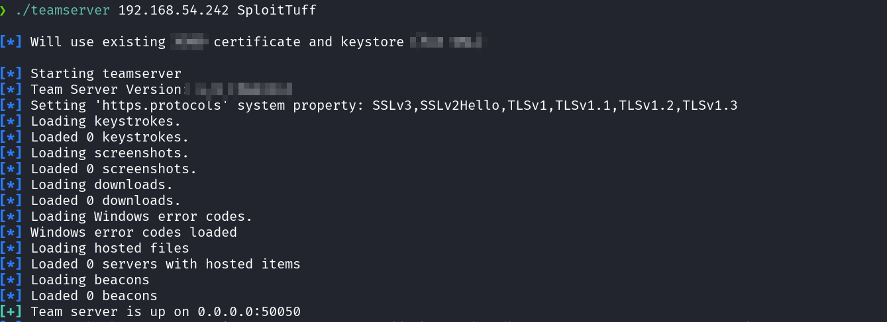Image resolution: width=887 pixels, height=322 pixels.
Task: Click Loaded 0 servers with hosted items
Action: [165, 264]
